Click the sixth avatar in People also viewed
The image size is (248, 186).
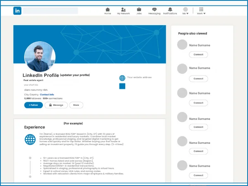182,165
